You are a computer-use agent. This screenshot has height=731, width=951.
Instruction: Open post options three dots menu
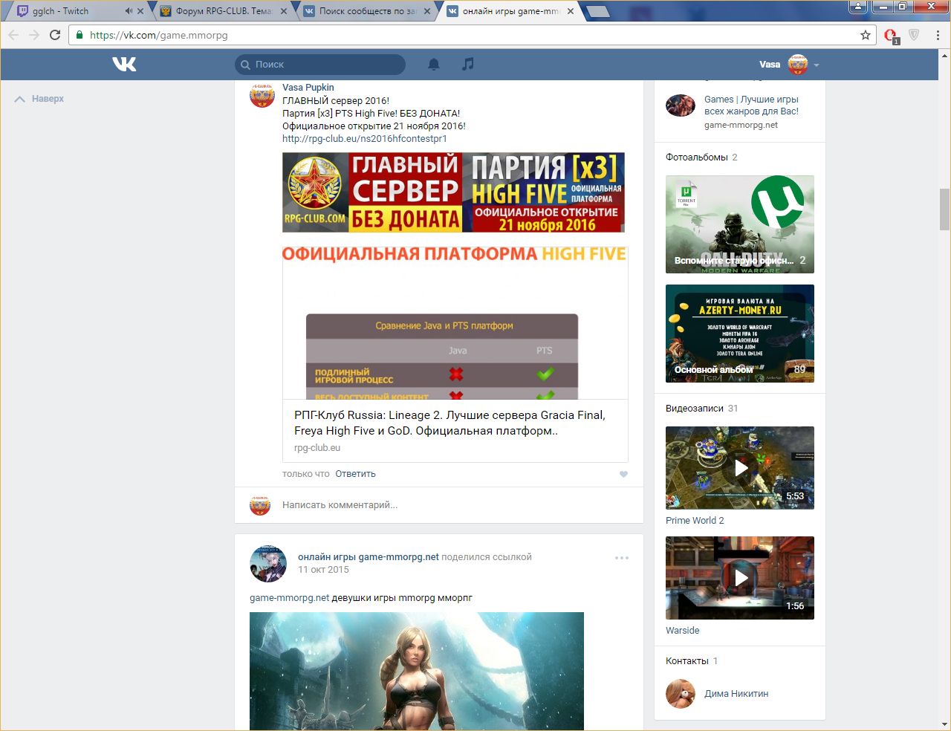(622, 558)
